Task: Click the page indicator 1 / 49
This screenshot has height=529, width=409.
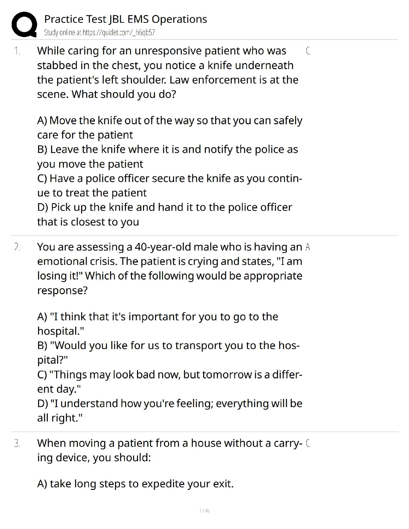Action: click(x=204, y=511)
